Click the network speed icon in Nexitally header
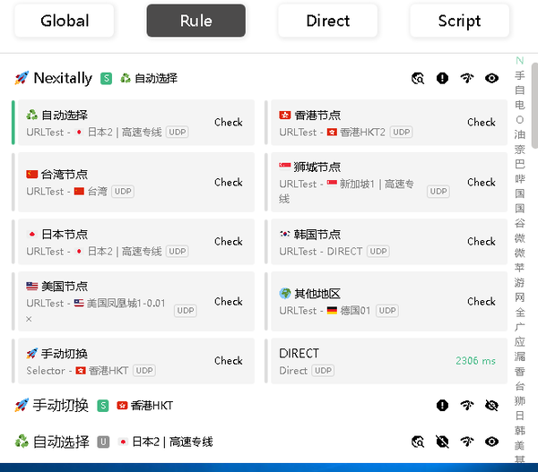 (x=466, y=79)
